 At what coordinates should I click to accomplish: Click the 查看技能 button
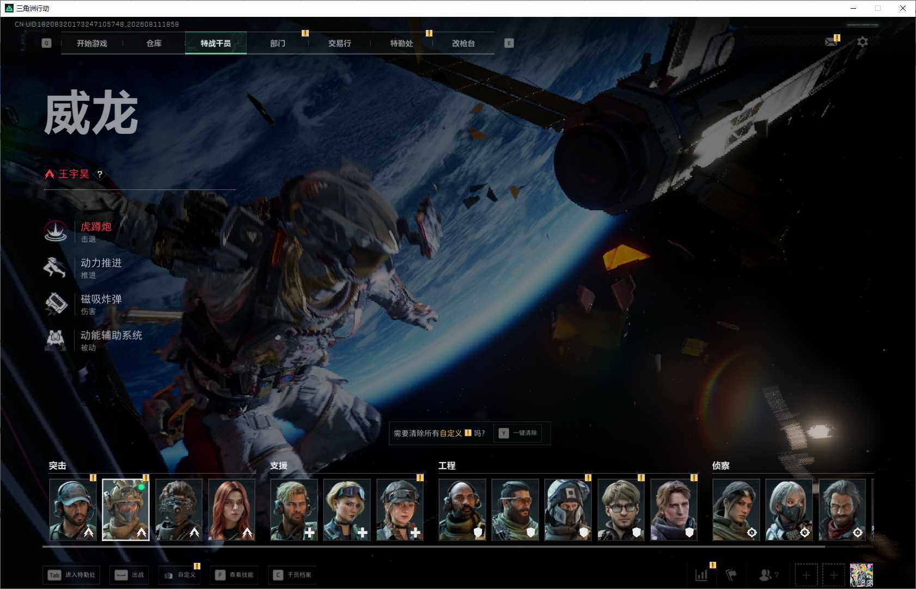click(234, 575)
